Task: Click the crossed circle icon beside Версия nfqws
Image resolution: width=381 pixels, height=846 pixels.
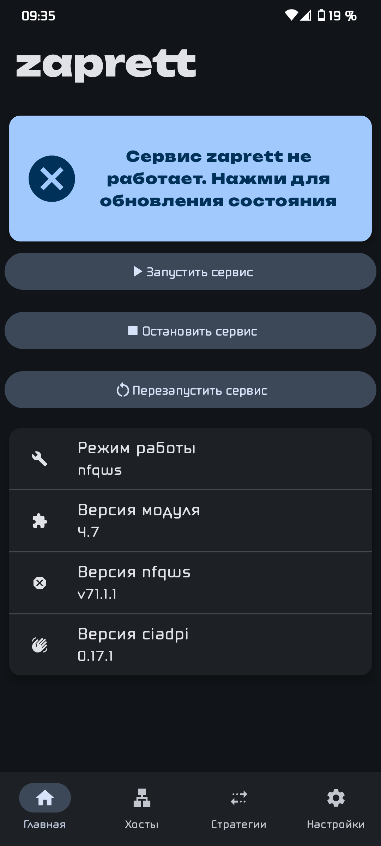Action: click(x=40, y=583)
